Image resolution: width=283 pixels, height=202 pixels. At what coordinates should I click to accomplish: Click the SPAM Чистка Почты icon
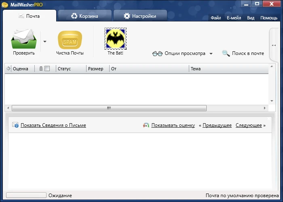pos(70,40)
